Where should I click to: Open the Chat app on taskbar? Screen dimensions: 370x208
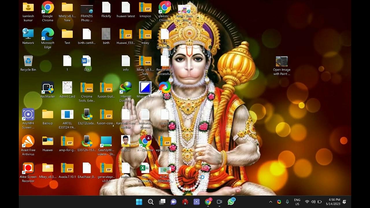tap(173, 202)
